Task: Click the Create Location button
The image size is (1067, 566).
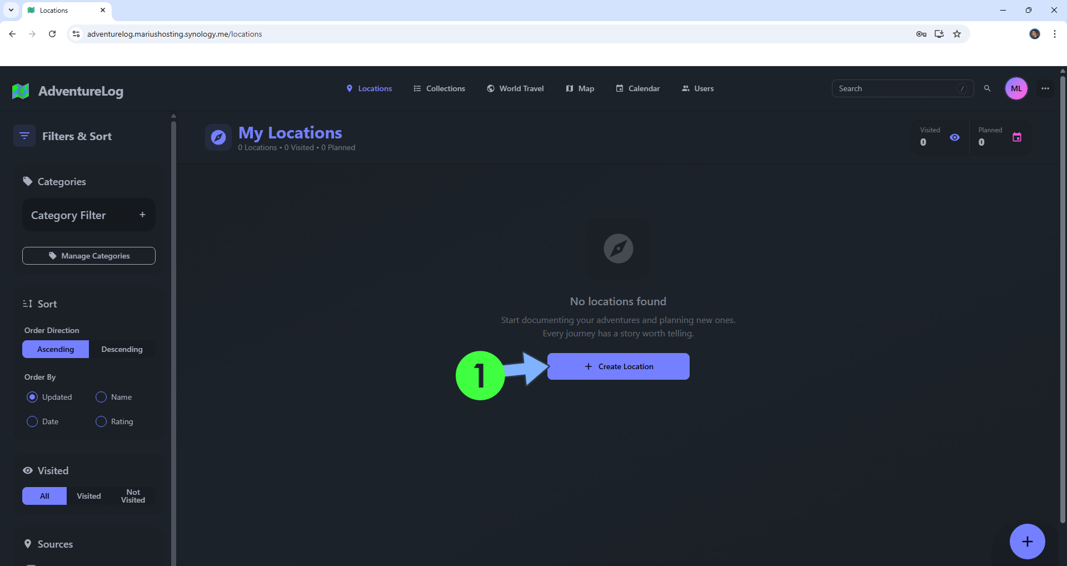Action: click(618, 366)
